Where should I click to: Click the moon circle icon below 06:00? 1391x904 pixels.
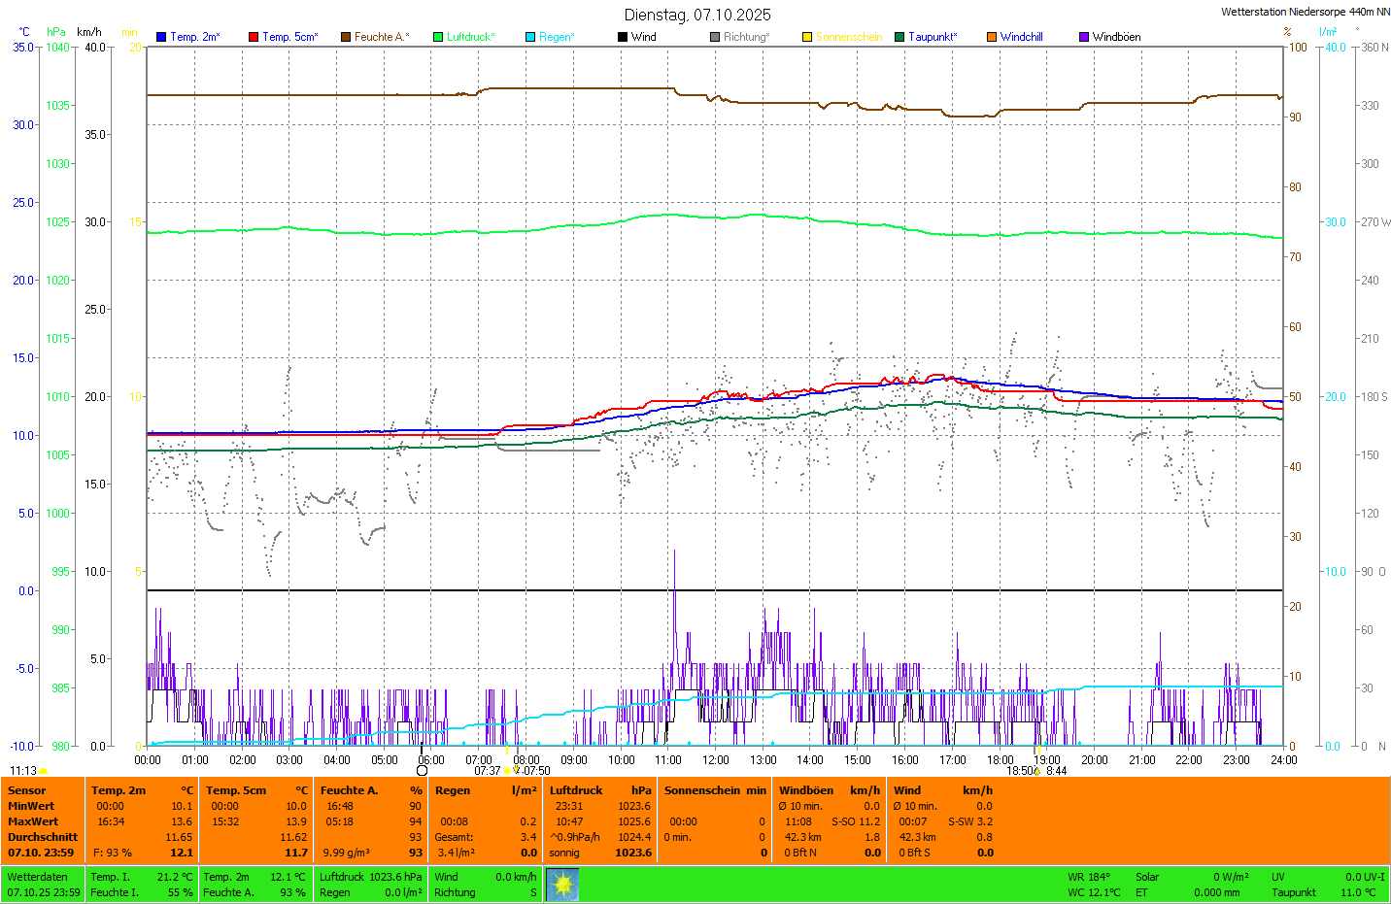422,771
